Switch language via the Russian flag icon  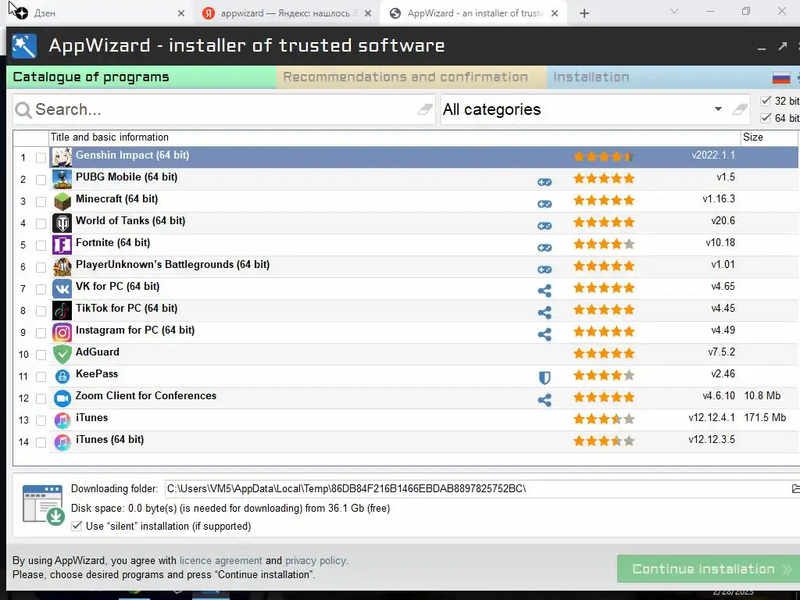pyautogui.click(x=781, y=77)
